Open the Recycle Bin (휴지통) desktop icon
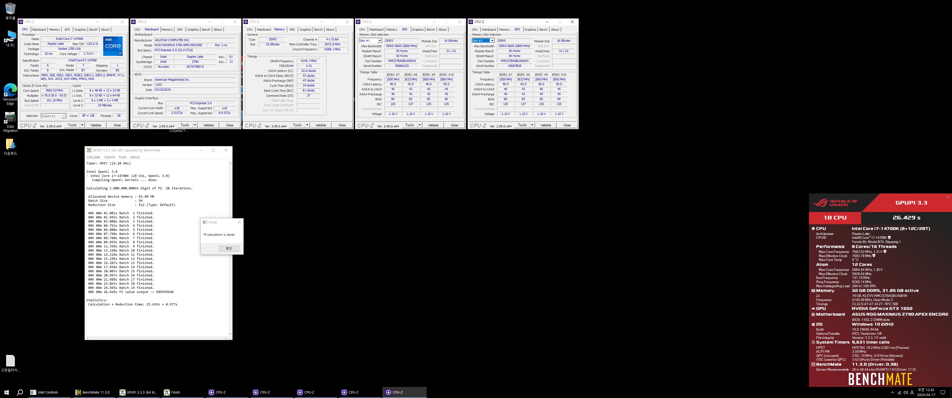The width and height of the screenshot is (952, 398). pos(10,11)
